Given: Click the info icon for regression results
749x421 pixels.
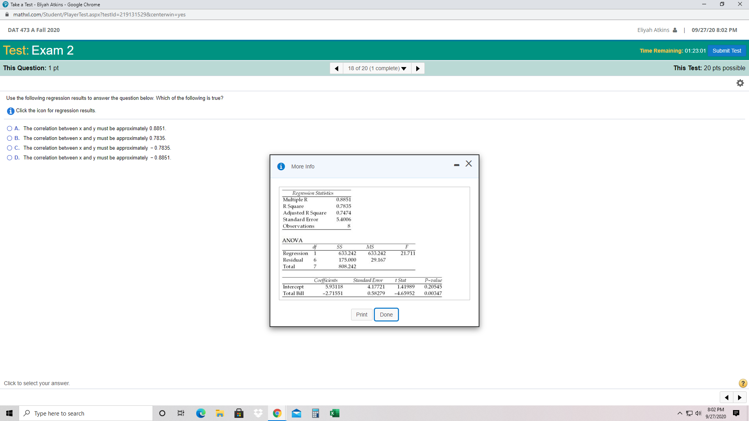Looking at the screenshot, I should (x=11, y=111).
